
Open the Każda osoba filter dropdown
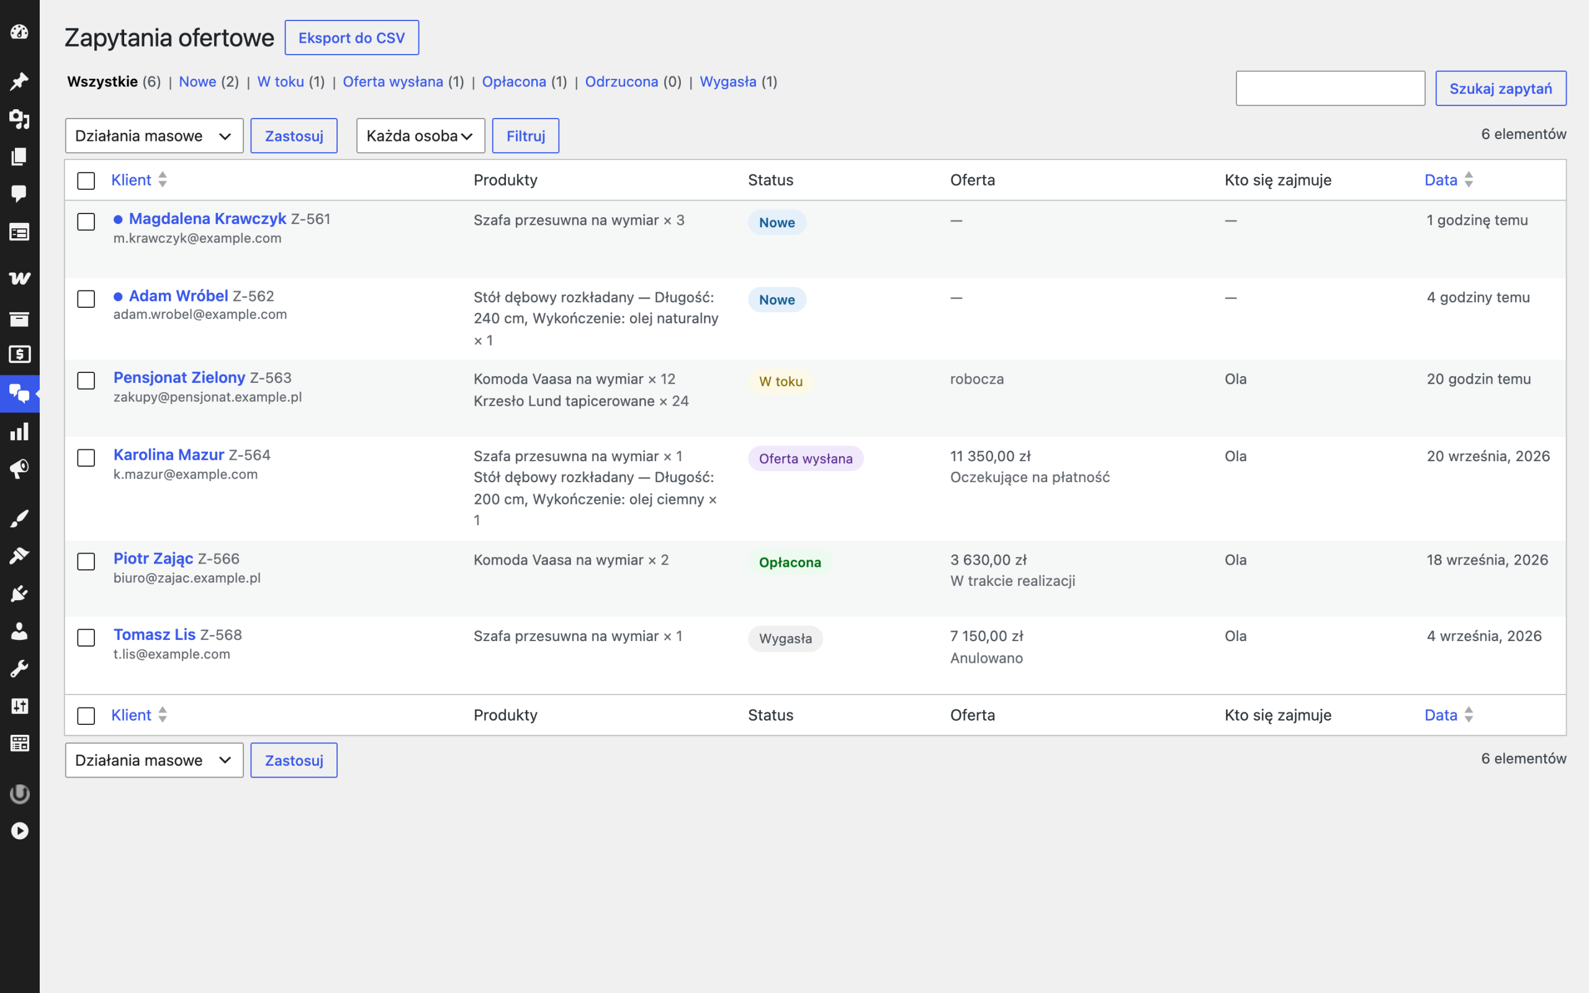[x=420, y=136]
